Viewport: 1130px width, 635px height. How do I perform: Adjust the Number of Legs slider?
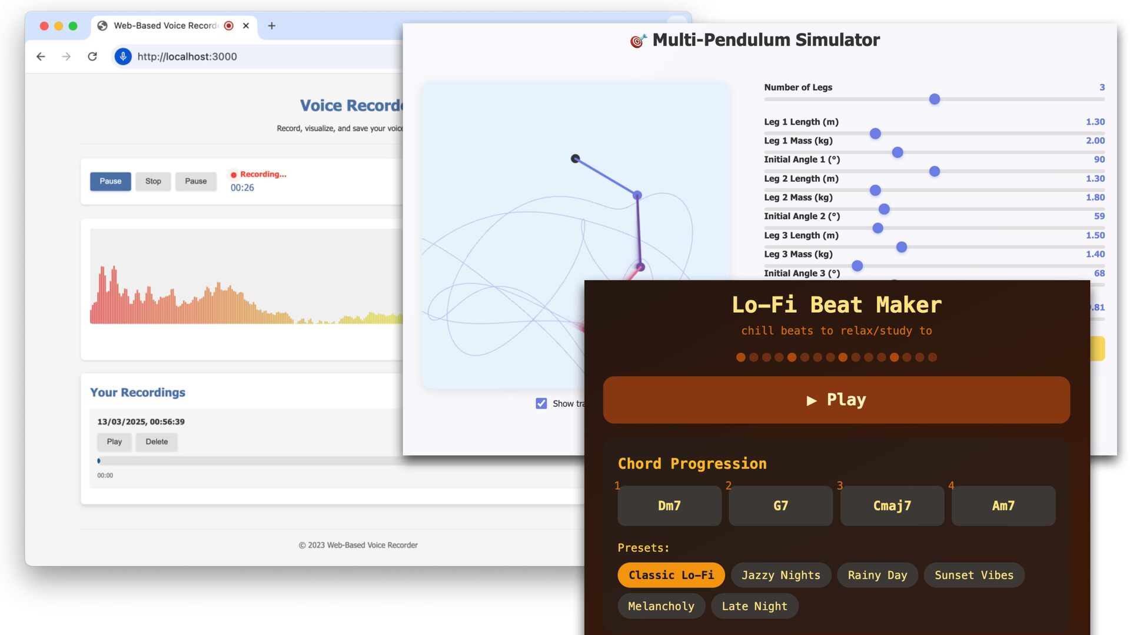tap(934, 99)
